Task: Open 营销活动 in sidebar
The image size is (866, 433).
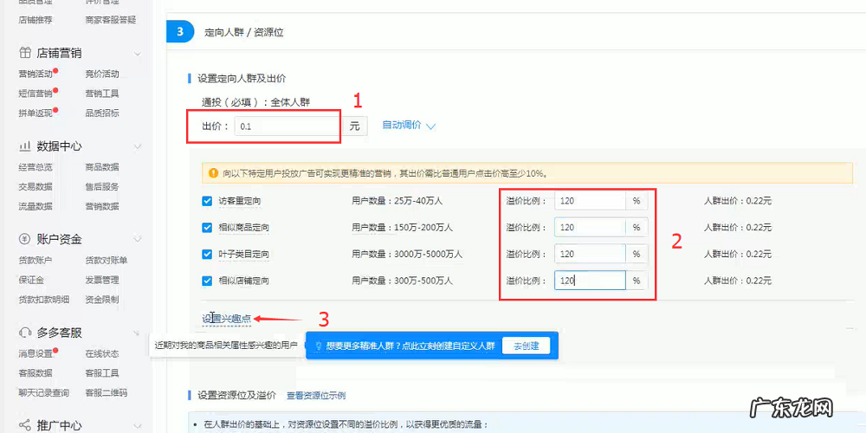Action: pyautogui.click(x=36, y=74)
